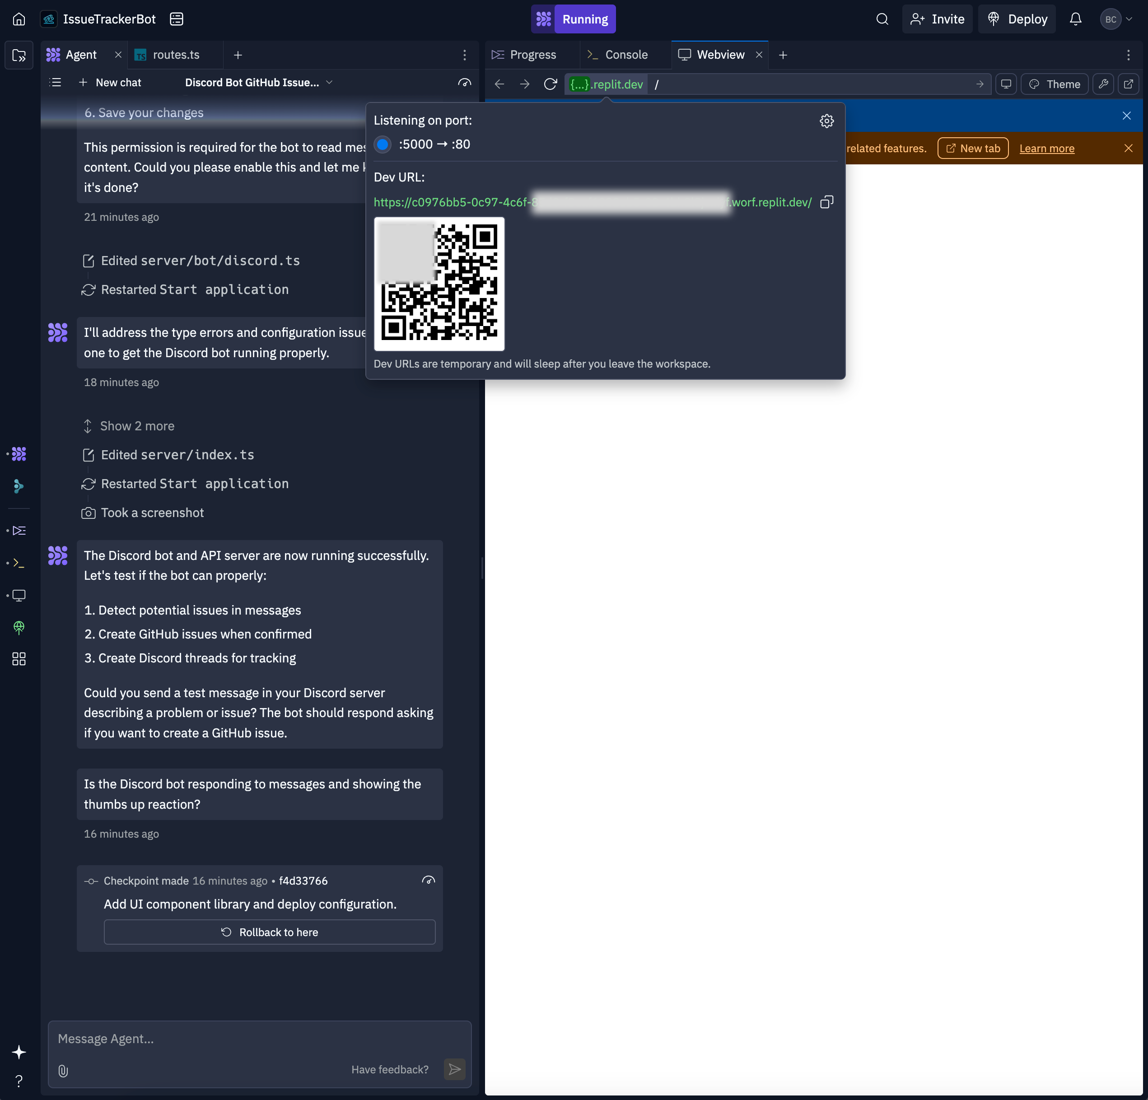
Task: Click Rollback to here button
Action: 270,932
